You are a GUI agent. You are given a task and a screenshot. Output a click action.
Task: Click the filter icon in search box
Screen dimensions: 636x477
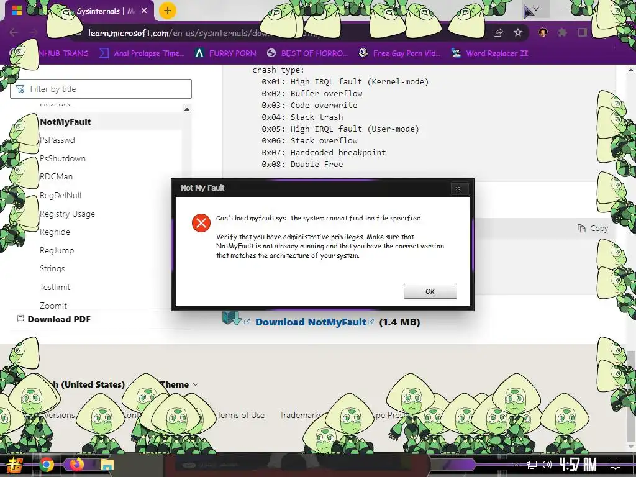[x=20, y=89]
